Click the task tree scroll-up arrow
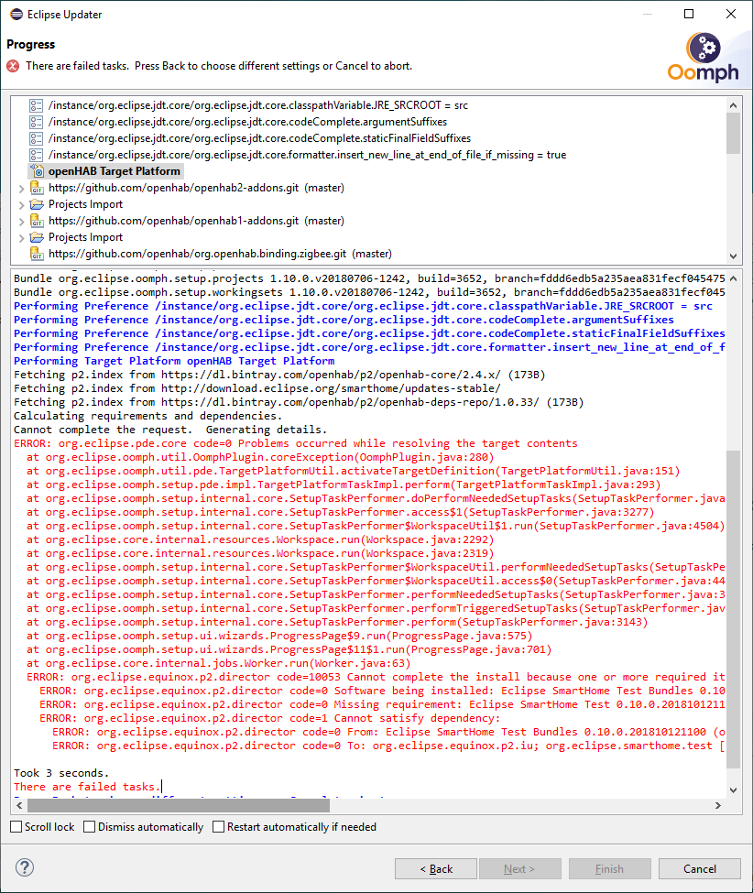Screen dimensions: 753x893 [x=733, y=105]
